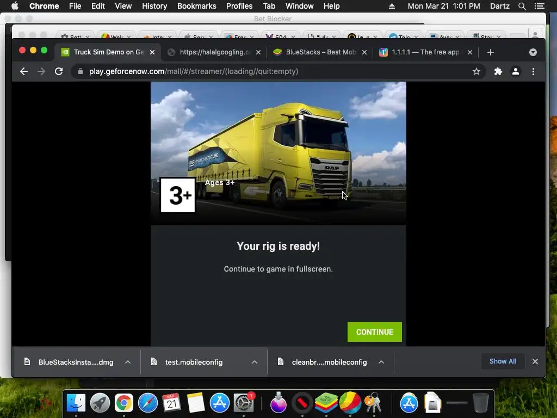Open the Downloads stack in the Dock

[x=432, y=403]
